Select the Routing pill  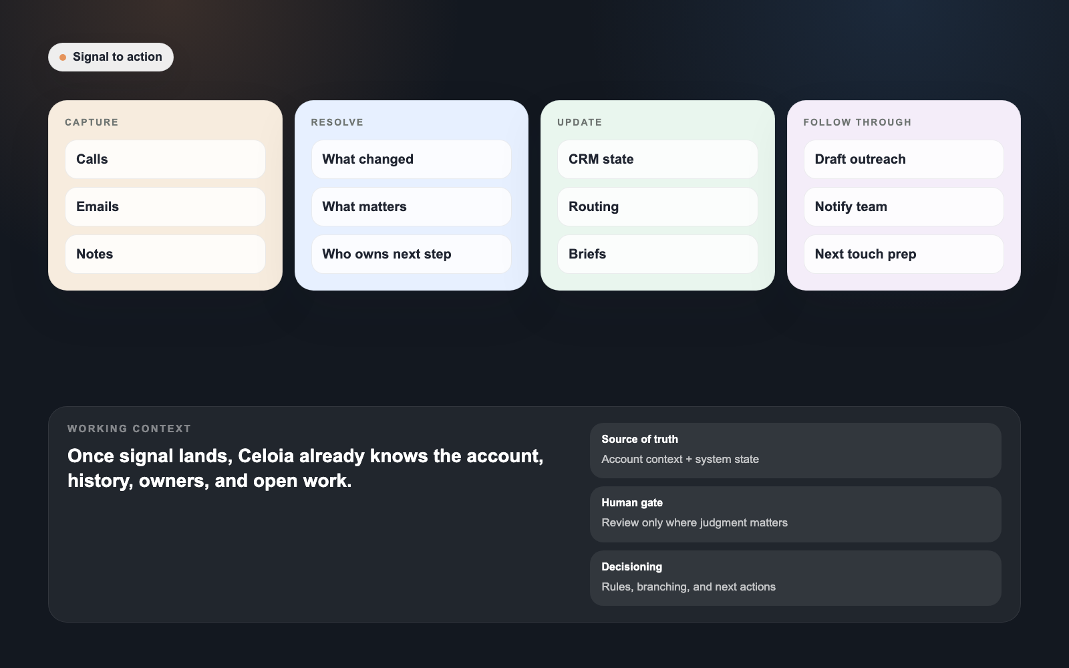(657, 206)
